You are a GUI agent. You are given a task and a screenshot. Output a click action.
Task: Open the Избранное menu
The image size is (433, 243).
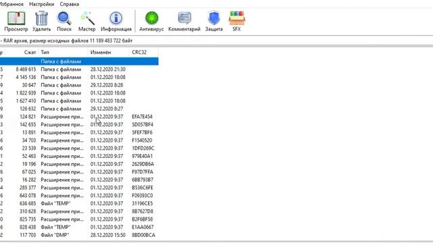(x=12, y=4)
